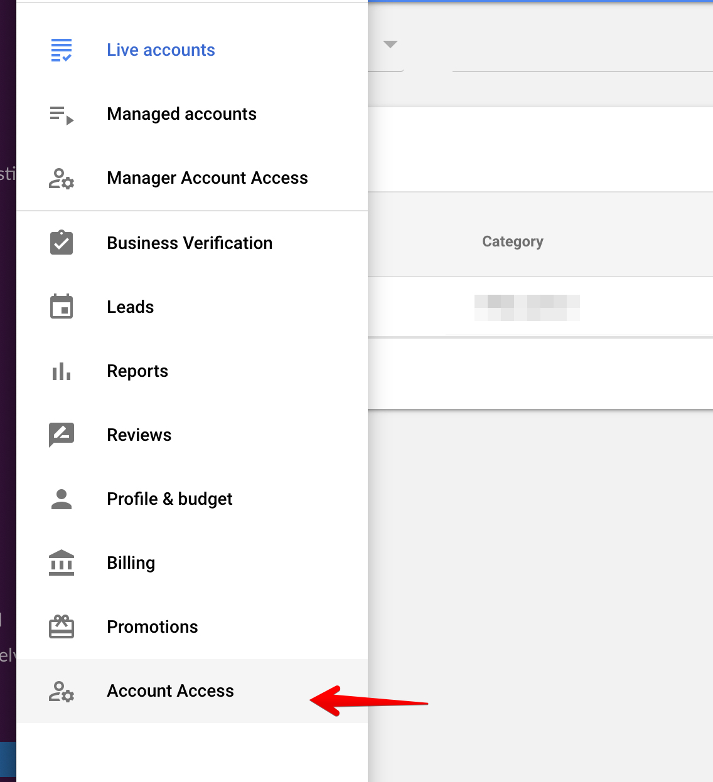
Task: Click the Profile & budget person icon
Action: tap(62, 499)
